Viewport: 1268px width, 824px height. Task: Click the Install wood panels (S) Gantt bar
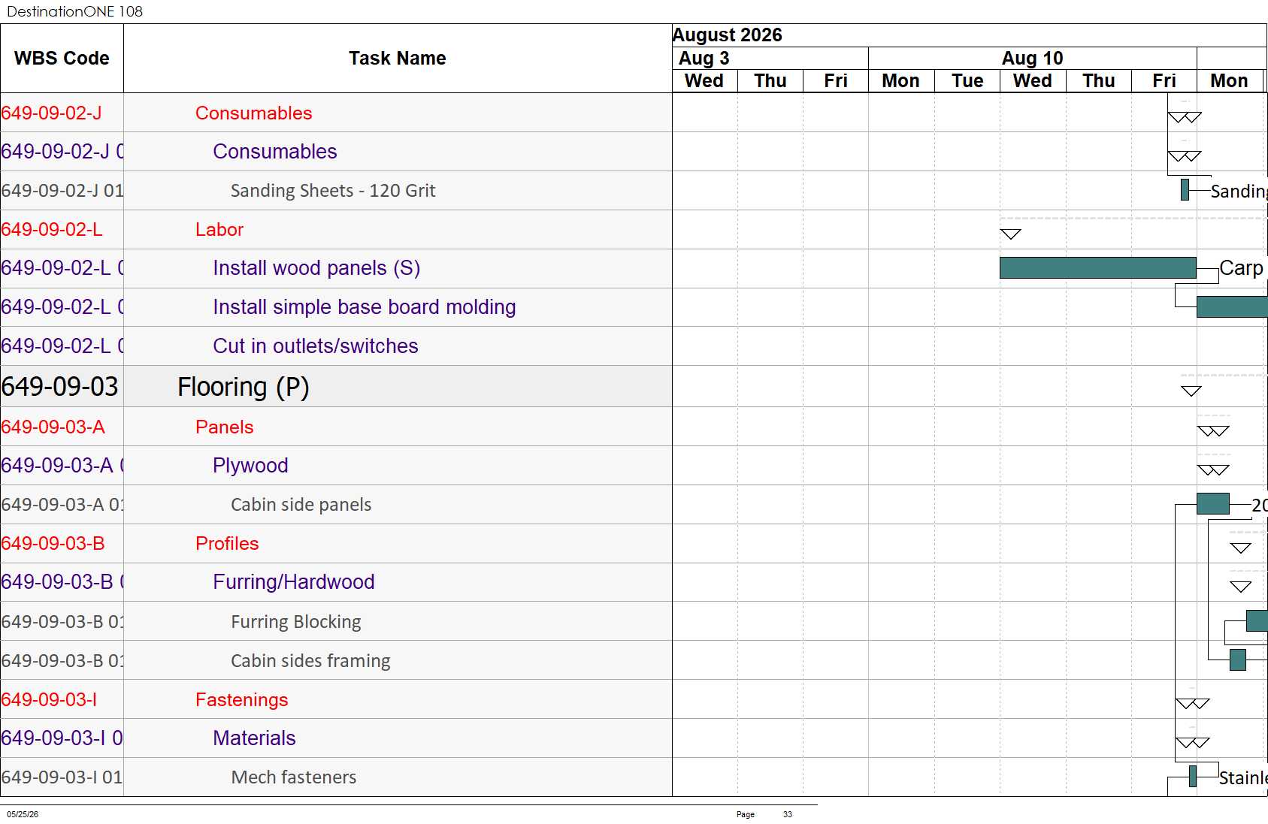1097,267
